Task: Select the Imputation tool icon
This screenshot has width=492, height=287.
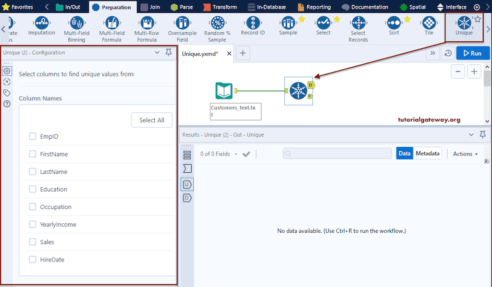Action: click(42, 23)
